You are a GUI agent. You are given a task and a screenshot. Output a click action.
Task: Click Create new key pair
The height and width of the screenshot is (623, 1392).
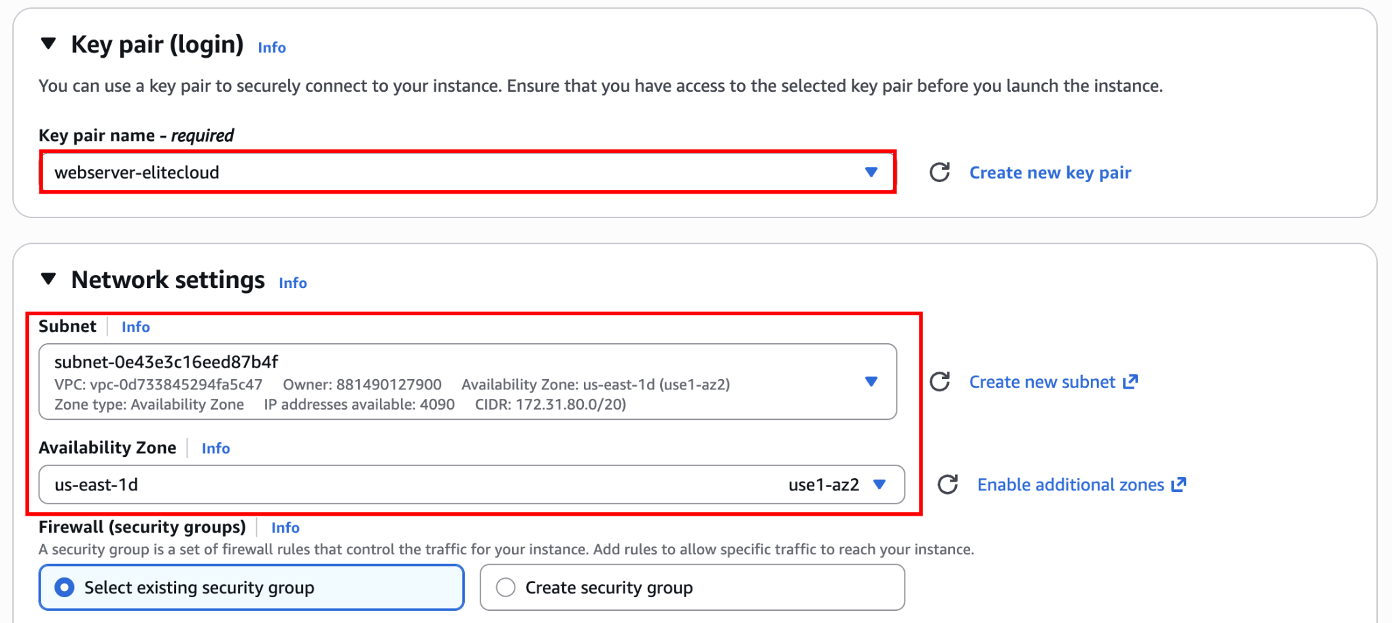tap(1050, 173)
